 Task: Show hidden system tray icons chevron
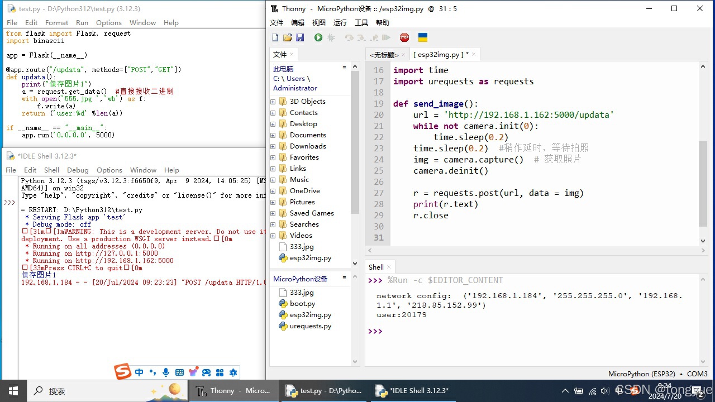click(x=565, y=391)
